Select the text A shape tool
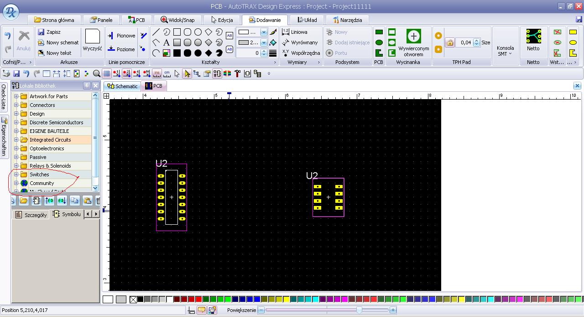The image size is (584, 317). click(167, 42)
